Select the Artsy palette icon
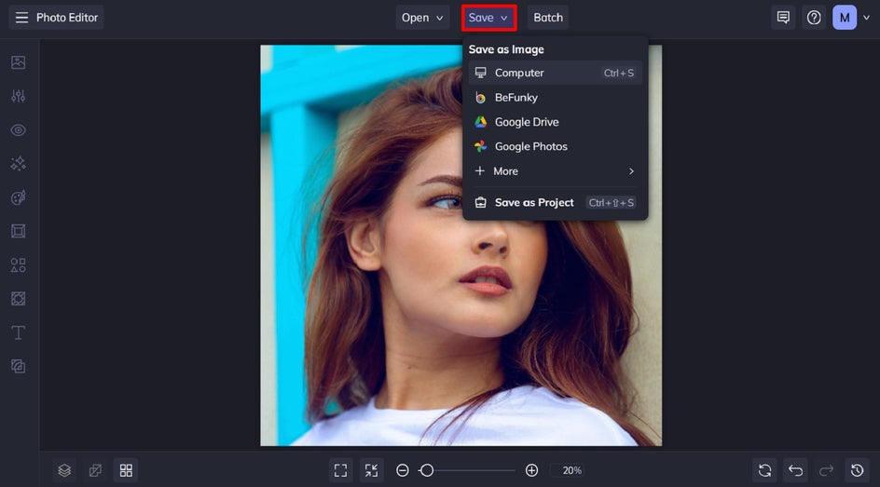The height and width of the screenshot is (487, 880). pyautogui.click(x=18, y=197)
